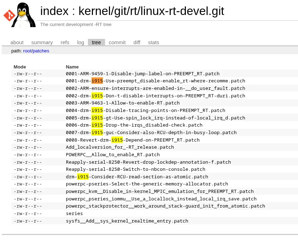Open 0004-drm-i915-Disable-tracing-points patch
This screenshot has width=298, height=240.
146,111
